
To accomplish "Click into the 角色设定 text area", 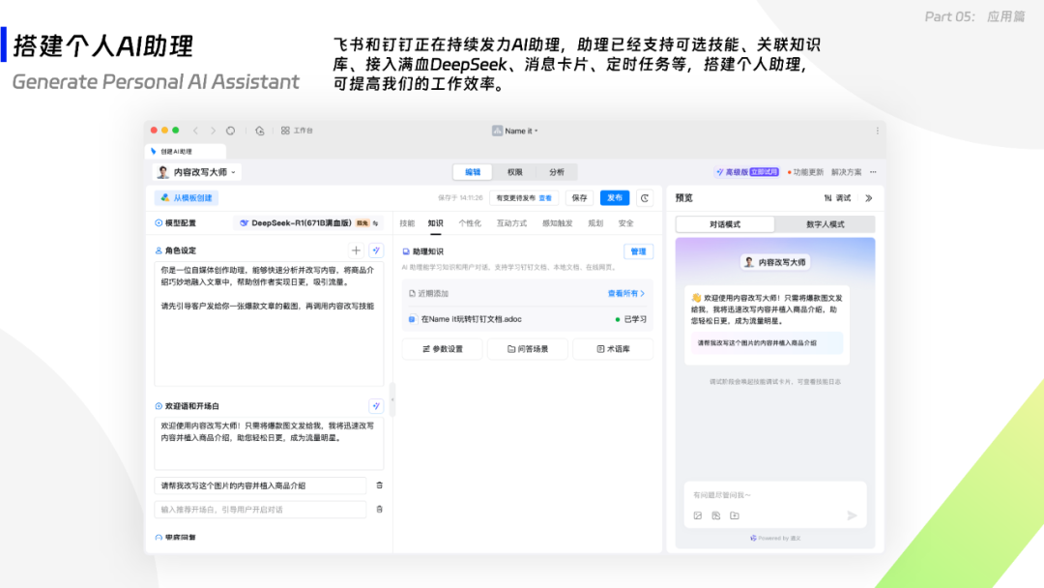I will click(x=269, y=324).
